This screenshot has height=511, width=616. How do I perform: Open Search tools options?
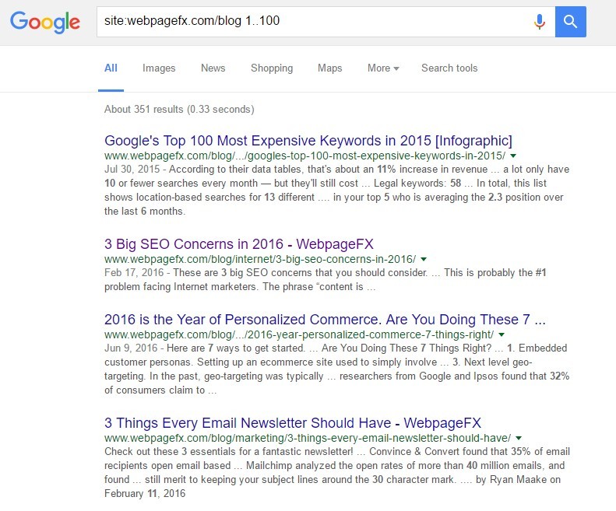[449, 68]
